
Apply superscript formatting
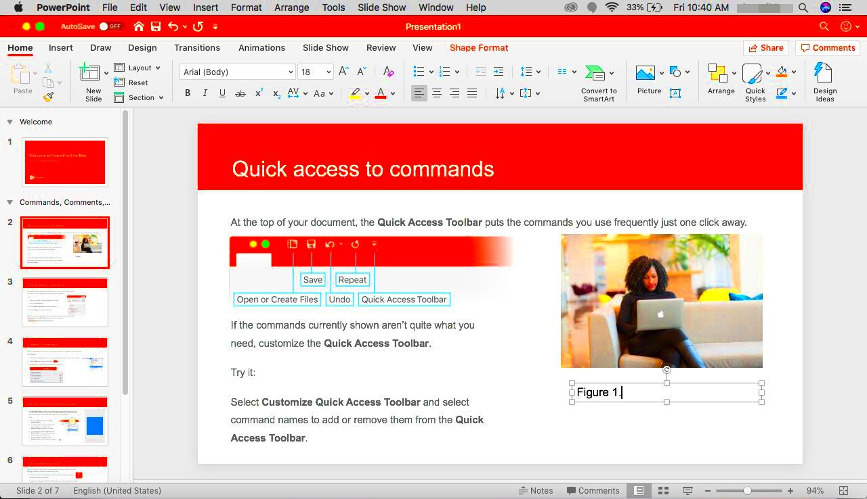coord(259,93)
